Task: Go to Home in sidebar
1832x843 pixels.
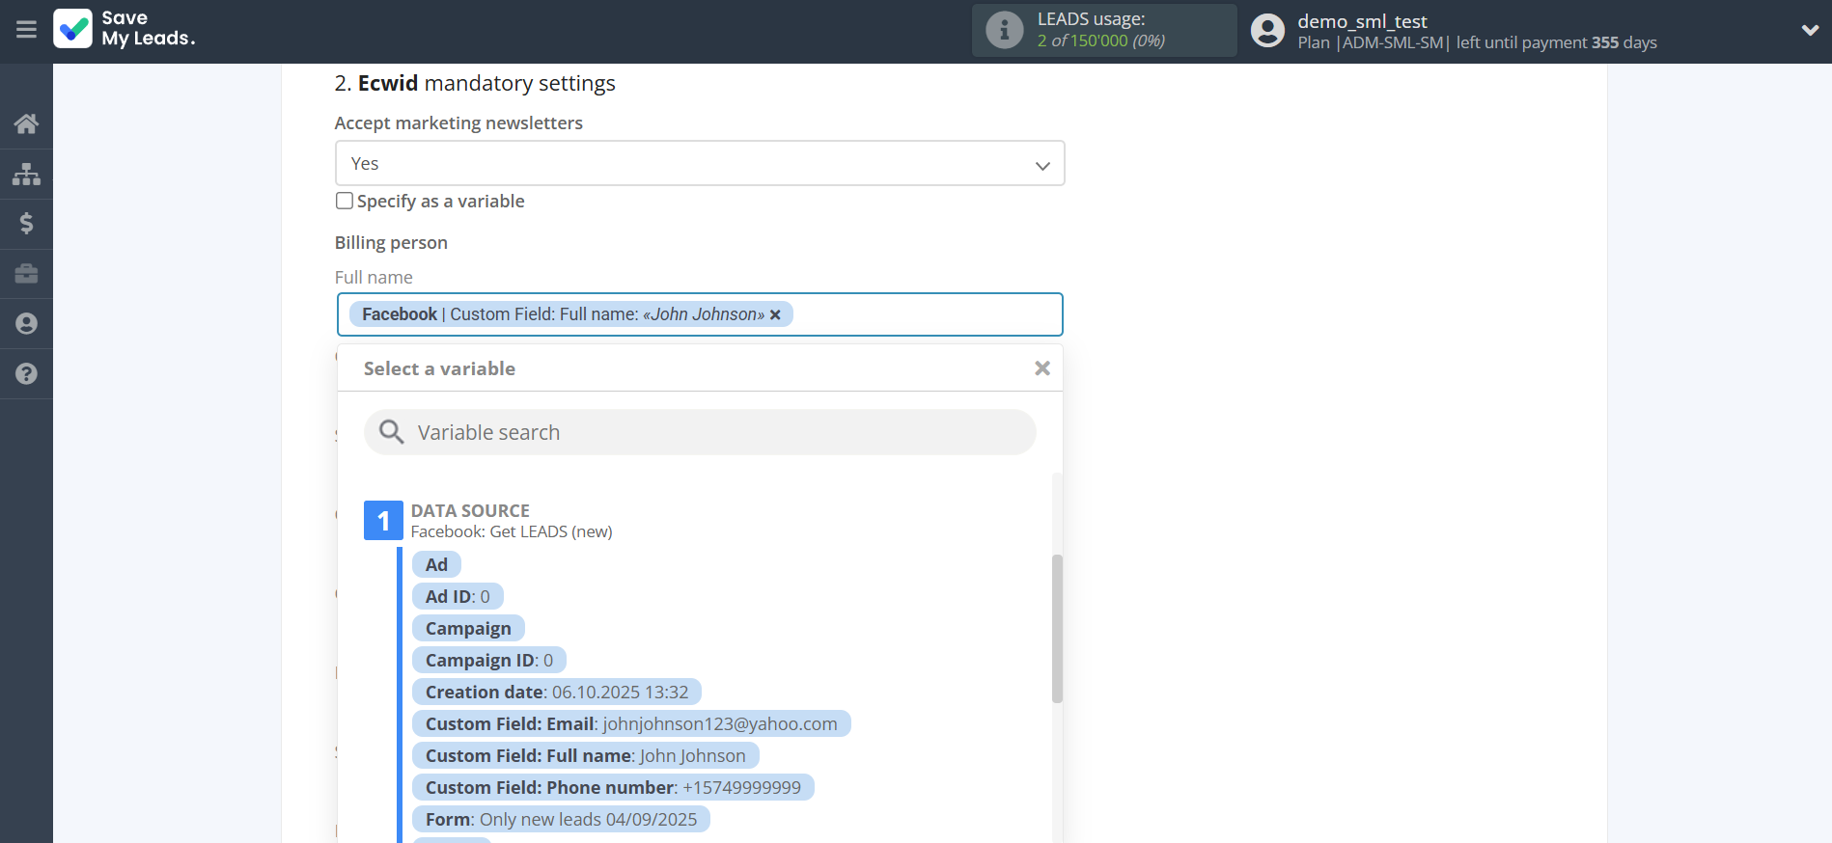Action: pos(26,123)
